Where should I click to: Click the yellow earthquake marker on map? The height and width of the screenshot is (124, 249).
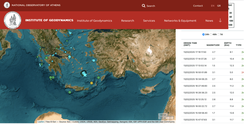click(92, 83)
